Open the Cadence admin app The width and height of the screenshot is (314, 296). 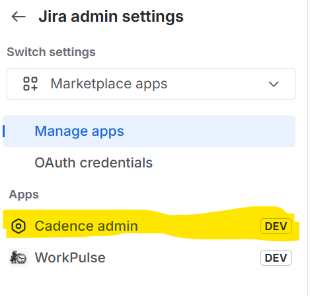coord(149,226)
